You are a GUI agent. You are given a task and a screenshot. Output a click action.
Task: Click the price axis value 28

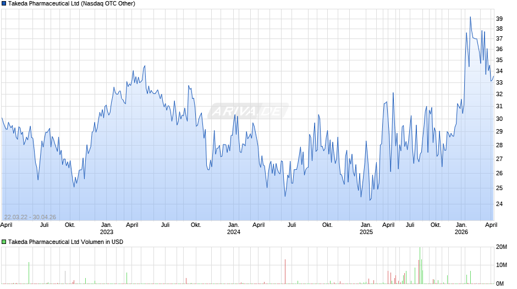499,145
